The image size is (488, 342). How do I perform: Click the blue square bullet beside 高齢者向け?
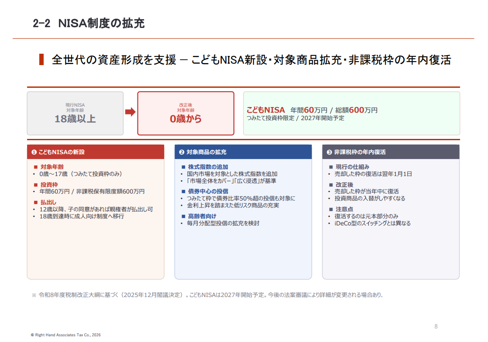(183, 216)
